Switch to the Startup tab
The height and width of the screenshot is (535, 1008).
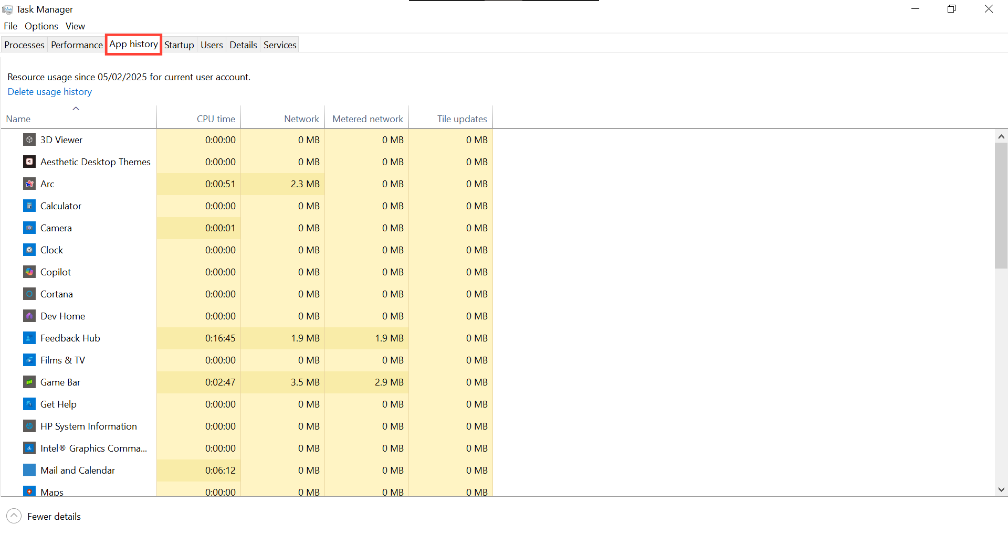(x=179, y=45)
